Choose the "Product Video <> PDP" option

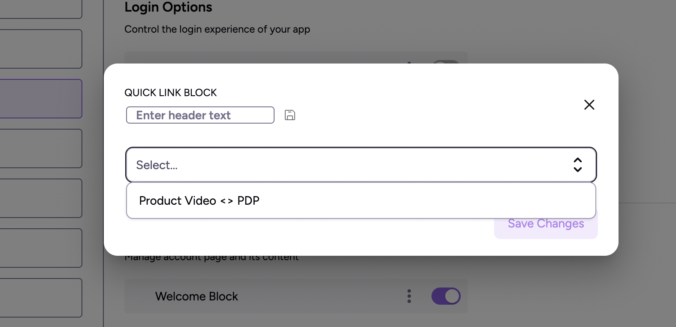(199, 201)
